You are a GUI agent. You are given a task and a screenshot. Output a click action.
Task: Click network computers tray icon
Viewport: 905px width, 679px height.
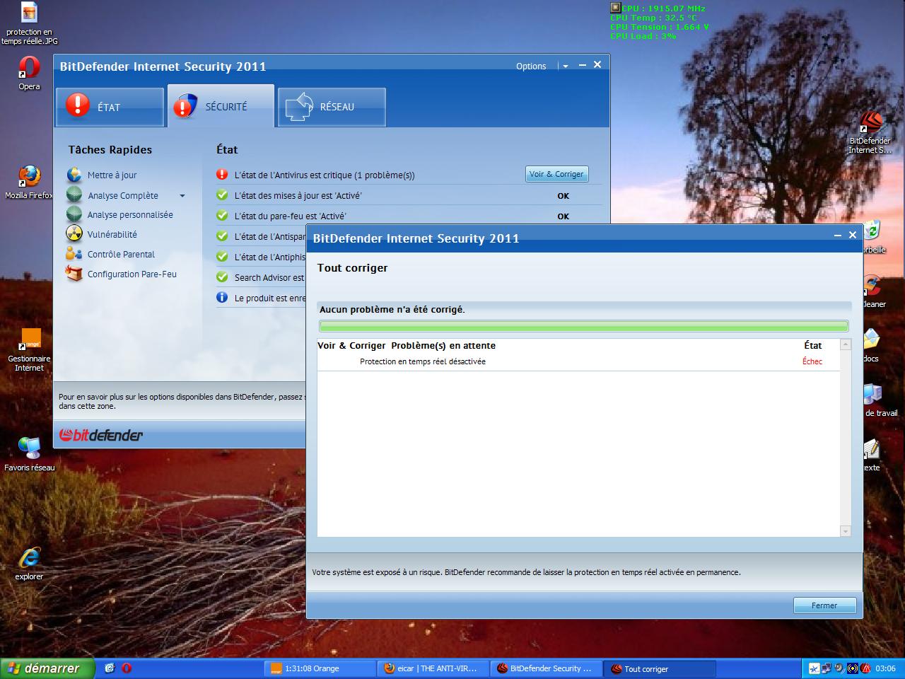click(x=827, y=668)
